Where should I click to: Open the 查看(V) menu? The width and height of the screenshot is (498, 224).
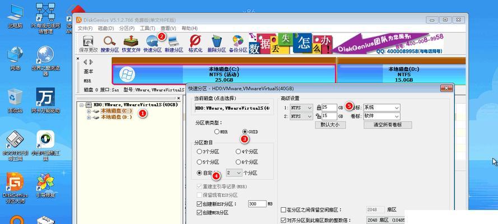[168, 28]
